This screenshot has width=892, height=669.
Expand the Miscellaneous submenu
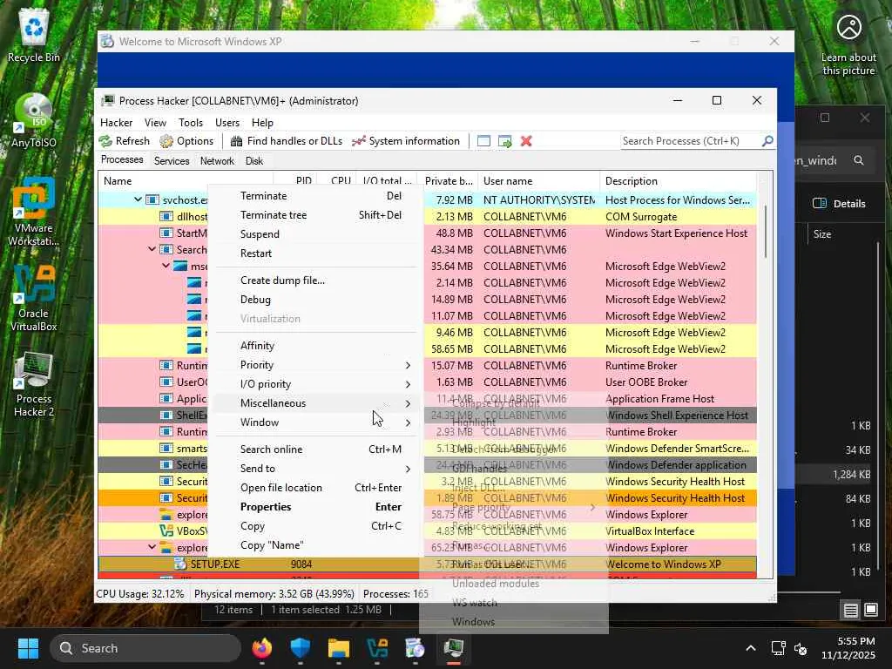(x=314, y=403)
